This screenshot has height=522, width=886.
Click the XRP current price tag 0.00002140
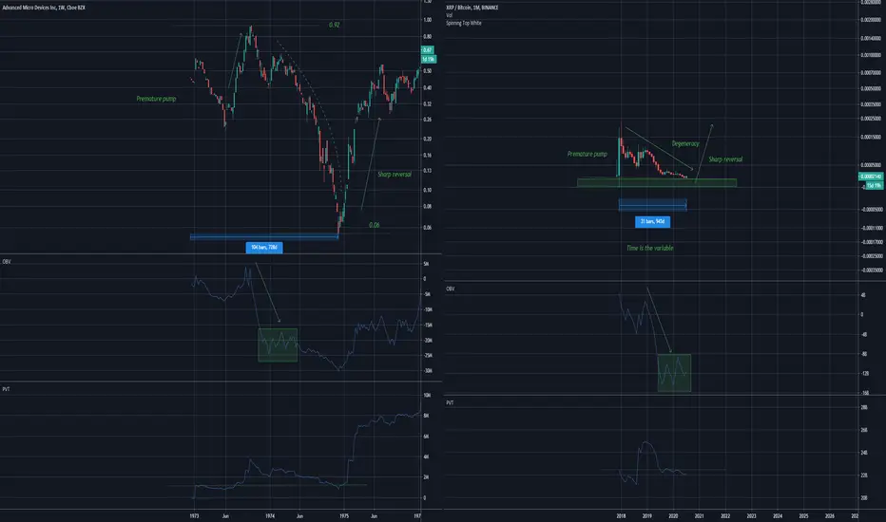point(871,177)
